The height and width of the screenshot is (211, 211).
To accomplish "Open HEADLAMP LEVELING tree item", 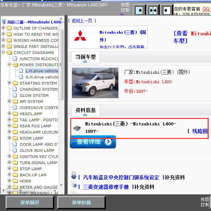I will [39, 132].
